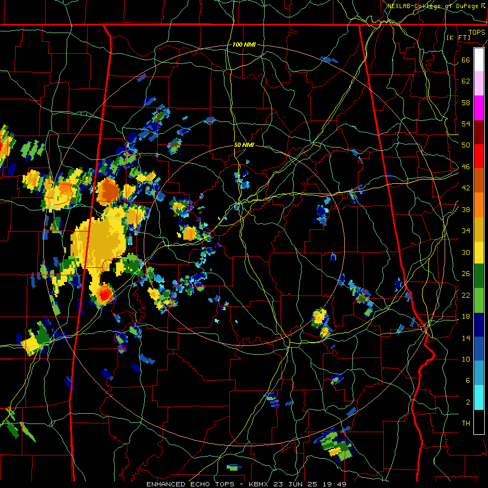The height and width of the screenshot is (488, 488).
Task: Click the bright yellow swatch in the color scale
Action: click(x=479, y=252)
